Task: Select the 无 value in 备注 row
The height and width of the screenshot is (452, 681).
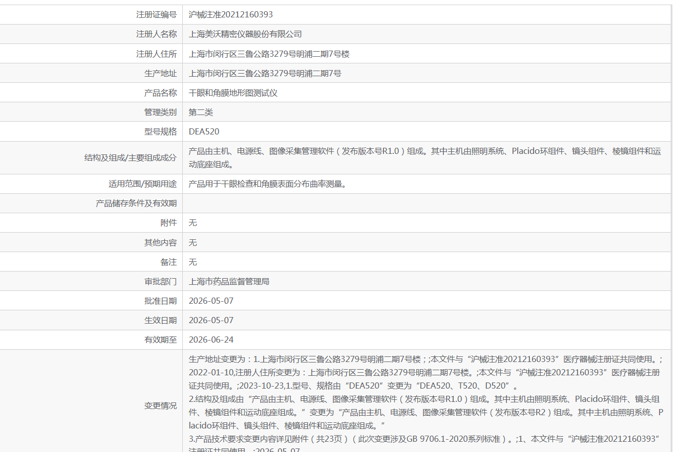Action: pos(193,262)
